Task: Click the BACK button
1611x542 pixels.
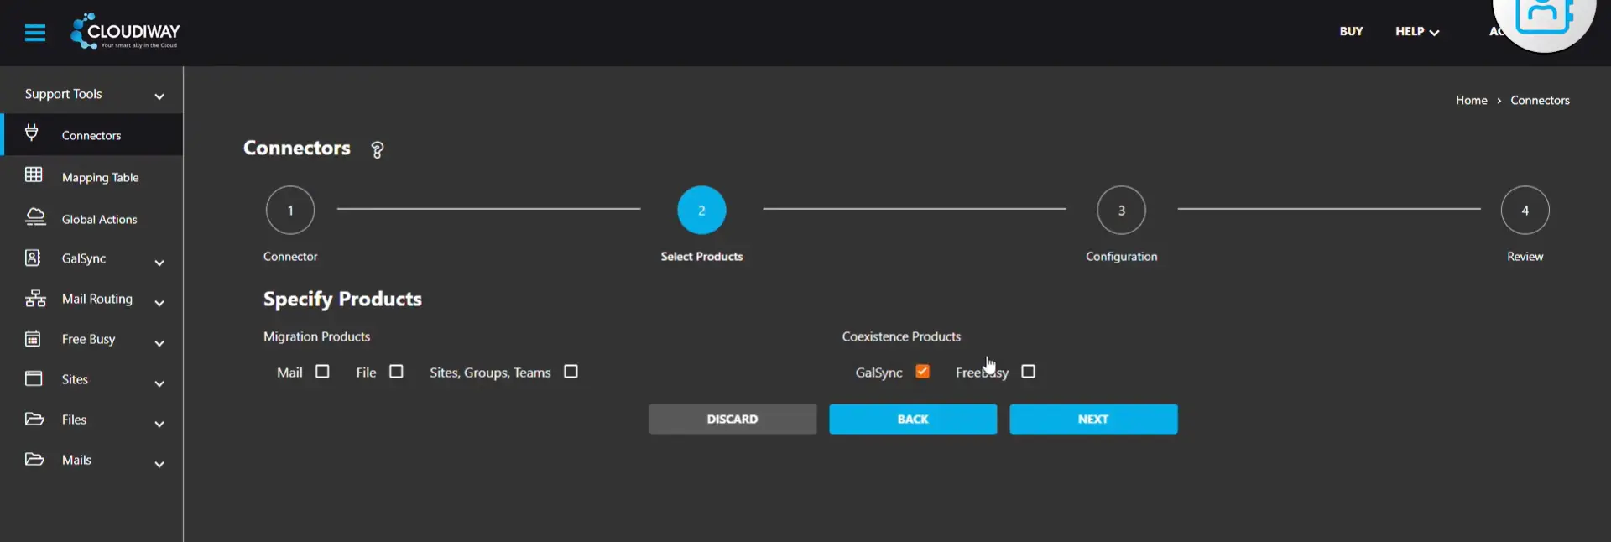Action: pyautogui.click(x=913, y=419)
